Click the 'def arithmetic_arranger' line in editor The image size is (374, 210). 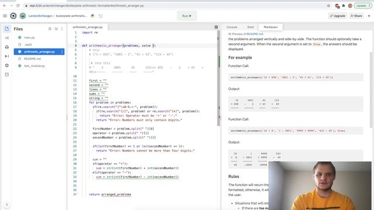click(119, 45)
